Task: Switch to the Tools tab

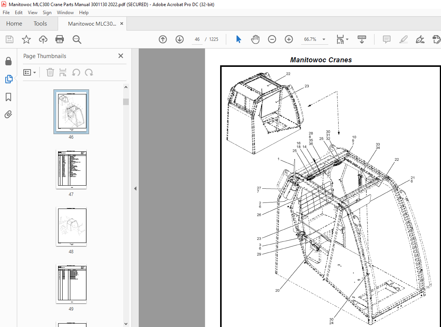Action: click(40, 24)
